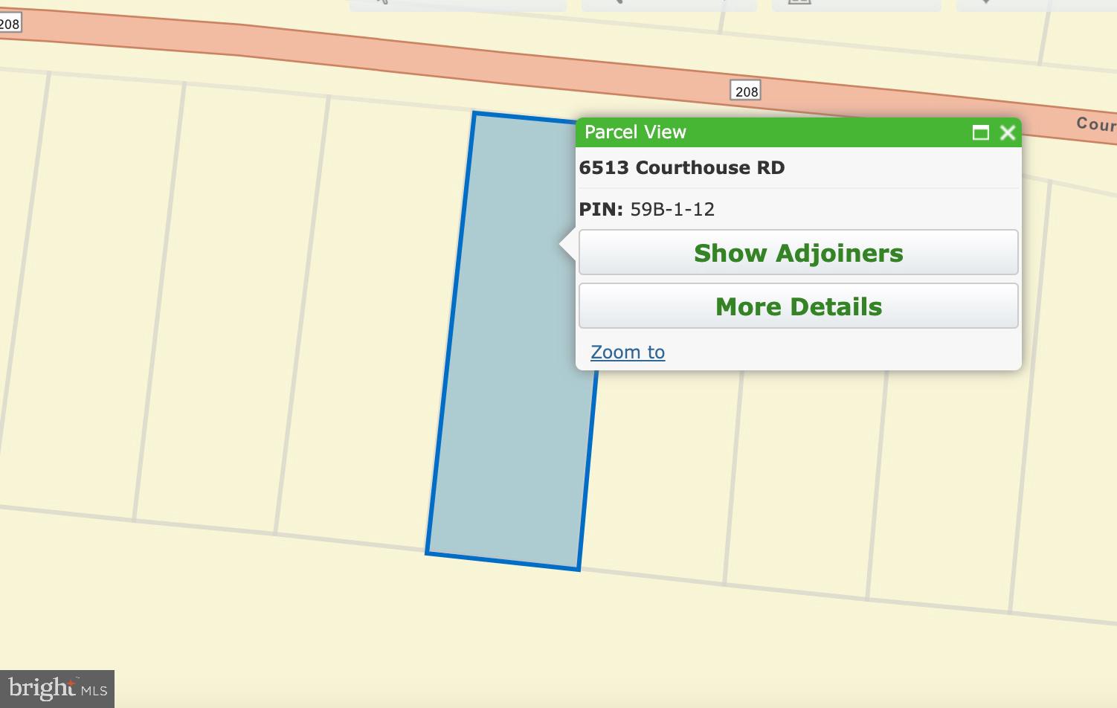The image size is (1117, 708).
Task: Click the PIN 59B-1-12 value
Action: (672, 209)
